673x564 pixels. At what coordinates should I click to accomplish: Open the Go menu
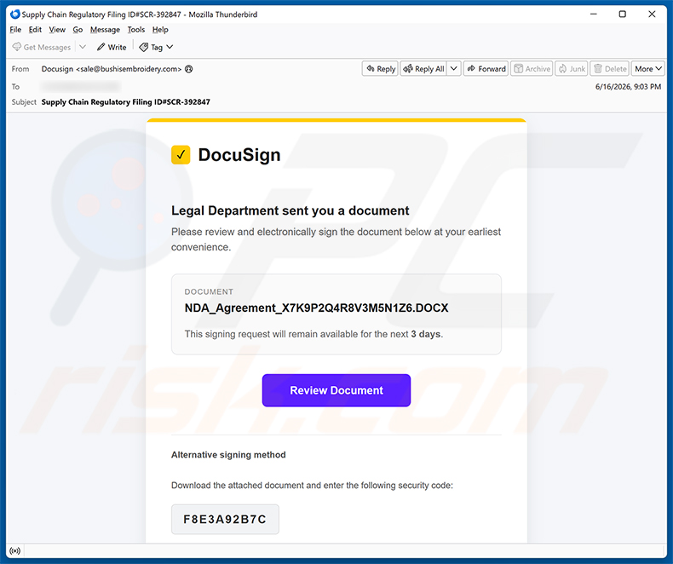click(x=78, y=30)
